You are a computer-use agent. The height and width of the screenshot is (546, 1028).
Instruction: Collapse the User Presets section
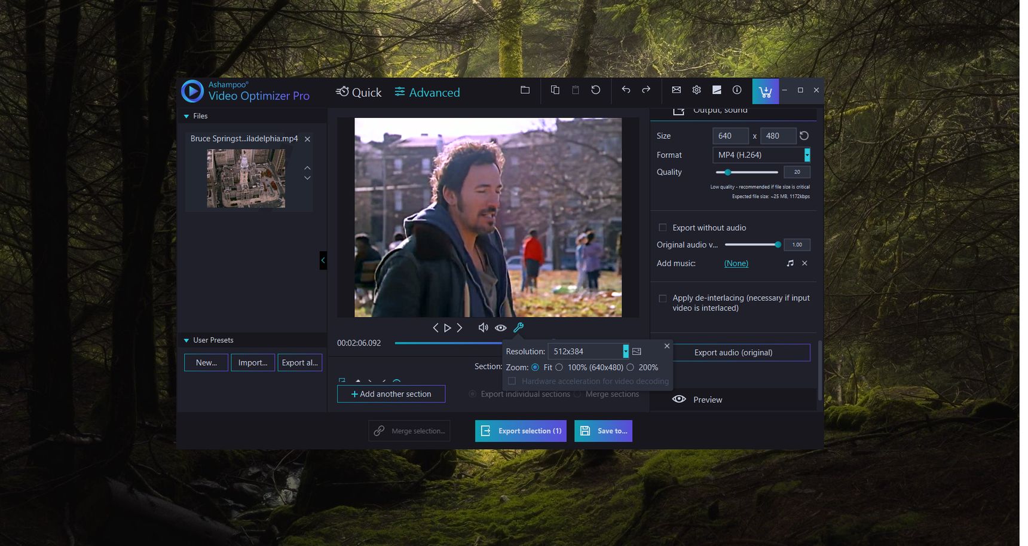pos(186,340)
